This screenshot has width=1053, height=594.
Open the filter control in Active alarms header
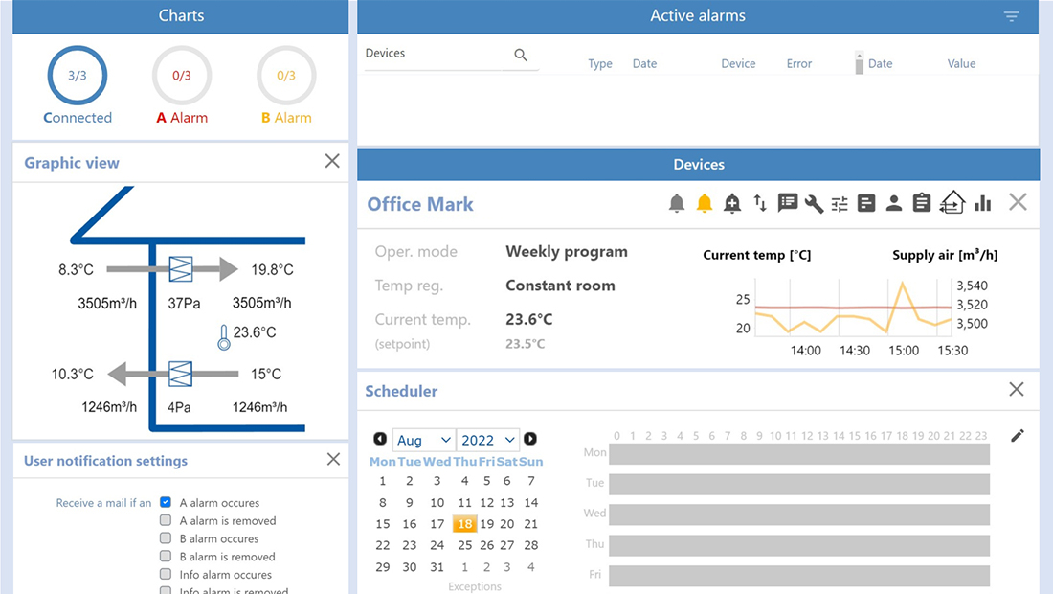pyautogui.click(x=1011, y=15)
